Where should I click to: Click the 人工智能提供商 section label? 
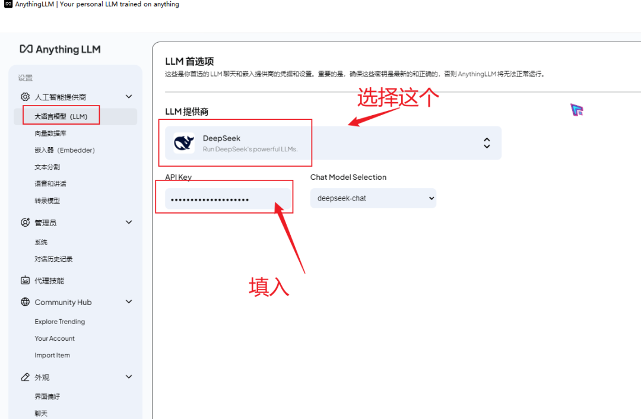pyautogui.click(x=61, y=97)
